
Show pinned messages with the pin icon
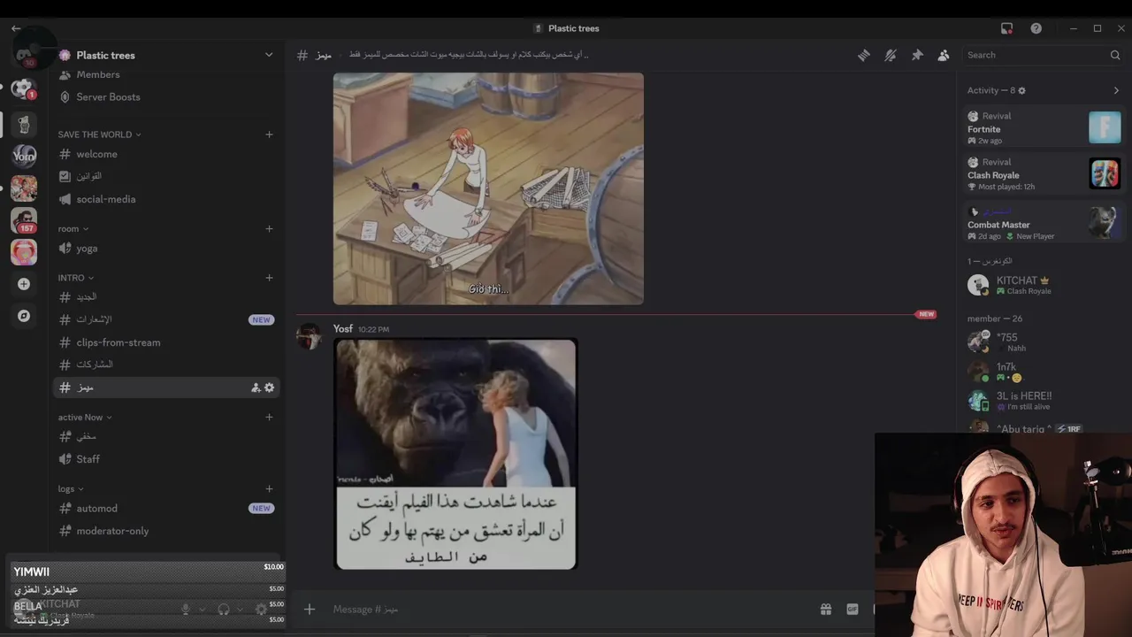click(x=917, y=55)
